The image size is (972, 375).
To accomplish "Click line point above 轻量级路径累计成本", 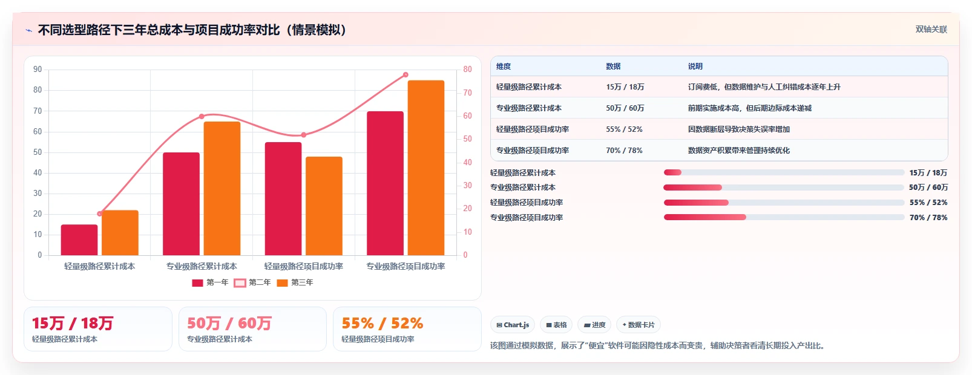I will 100,214.
